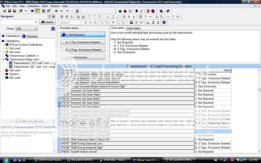261x163 pixels.
Task: Open the Calibration menu
Action: [x=33, y=6]
